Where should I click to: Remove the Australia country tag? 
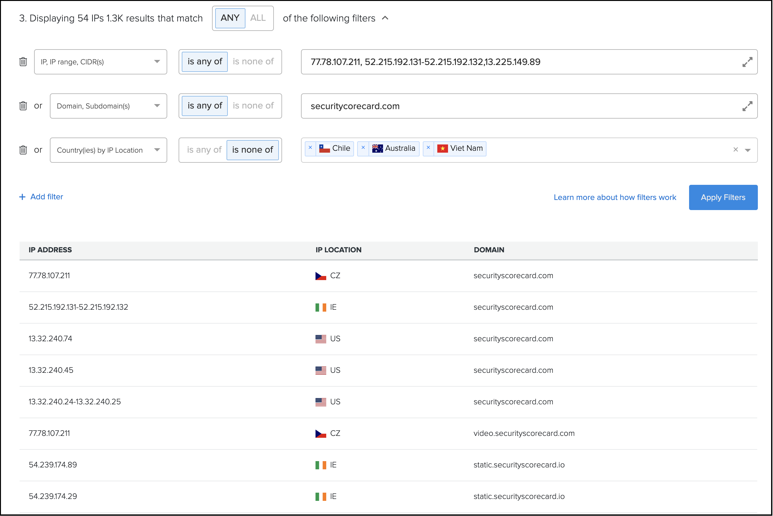tap(363, 148)
